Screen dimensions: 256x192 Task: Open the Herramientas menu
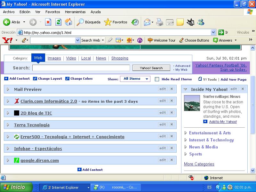75,12
